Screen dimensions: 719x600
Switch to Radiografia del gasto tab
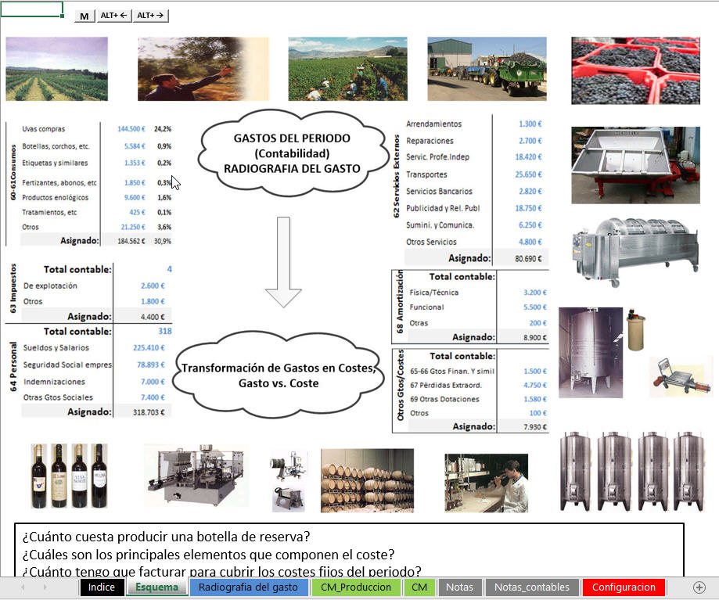[x=248, y=587]
